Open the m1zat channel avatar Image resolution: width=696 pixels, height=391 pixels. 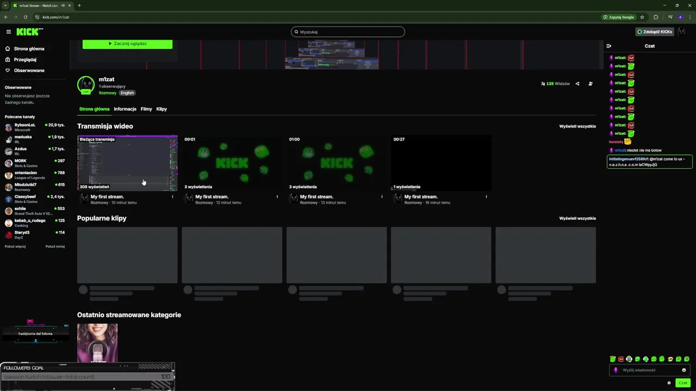point(86,85)
